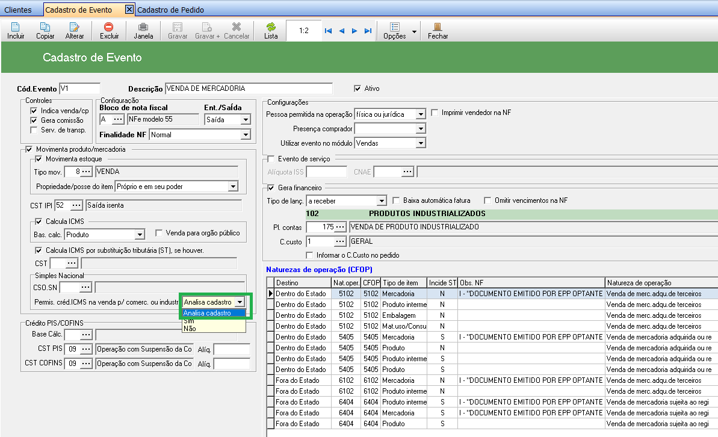The image size is (718, 437).
Task: Uncheck the Gera comissão checkbox
Action: (34, 120)
